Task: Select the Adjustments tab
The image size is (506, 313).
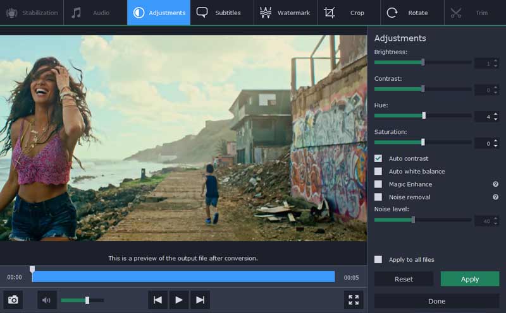Action: coord(159,13)
